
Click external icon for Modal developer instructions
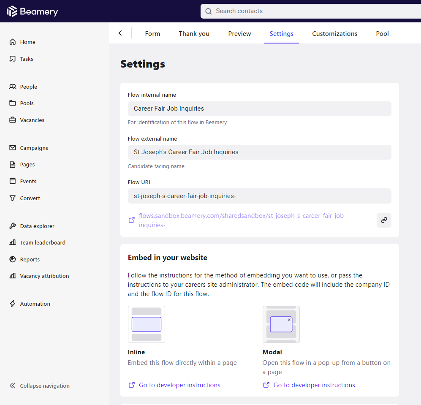(x=266, y=385)
